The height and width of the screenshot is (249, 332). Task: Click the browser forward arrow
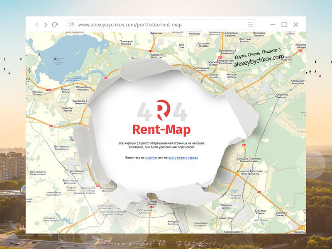click(x=46, y=25)
